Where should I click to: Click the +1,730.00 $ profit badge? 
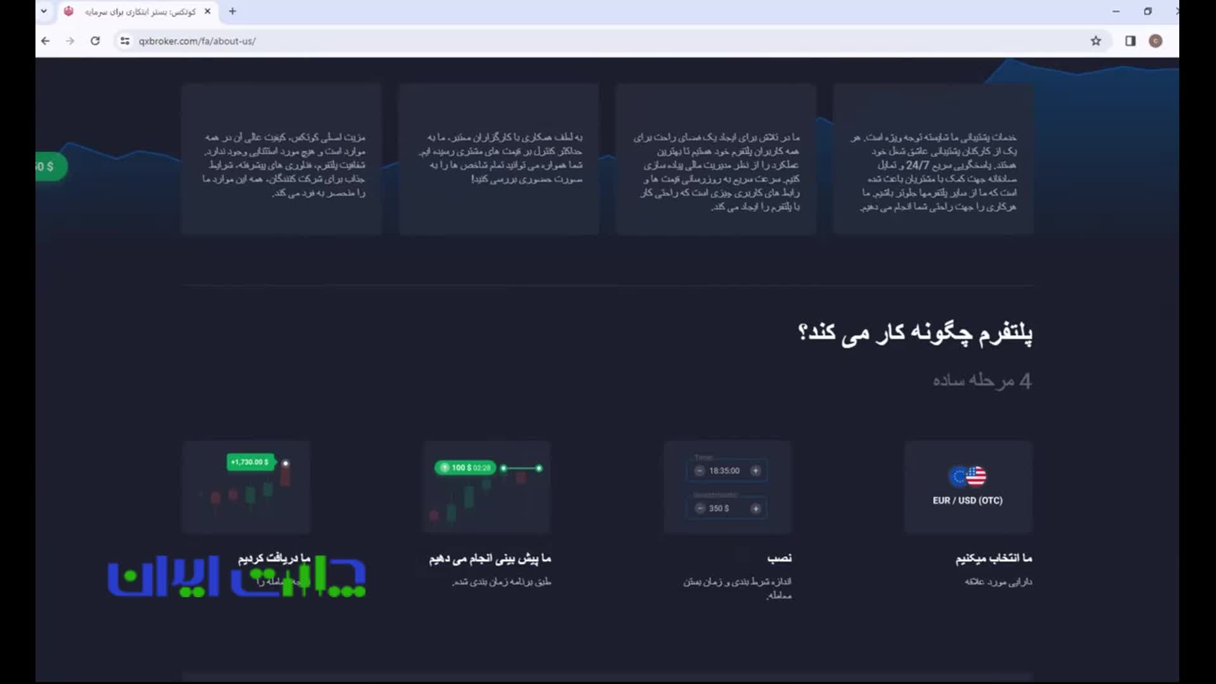250,462
